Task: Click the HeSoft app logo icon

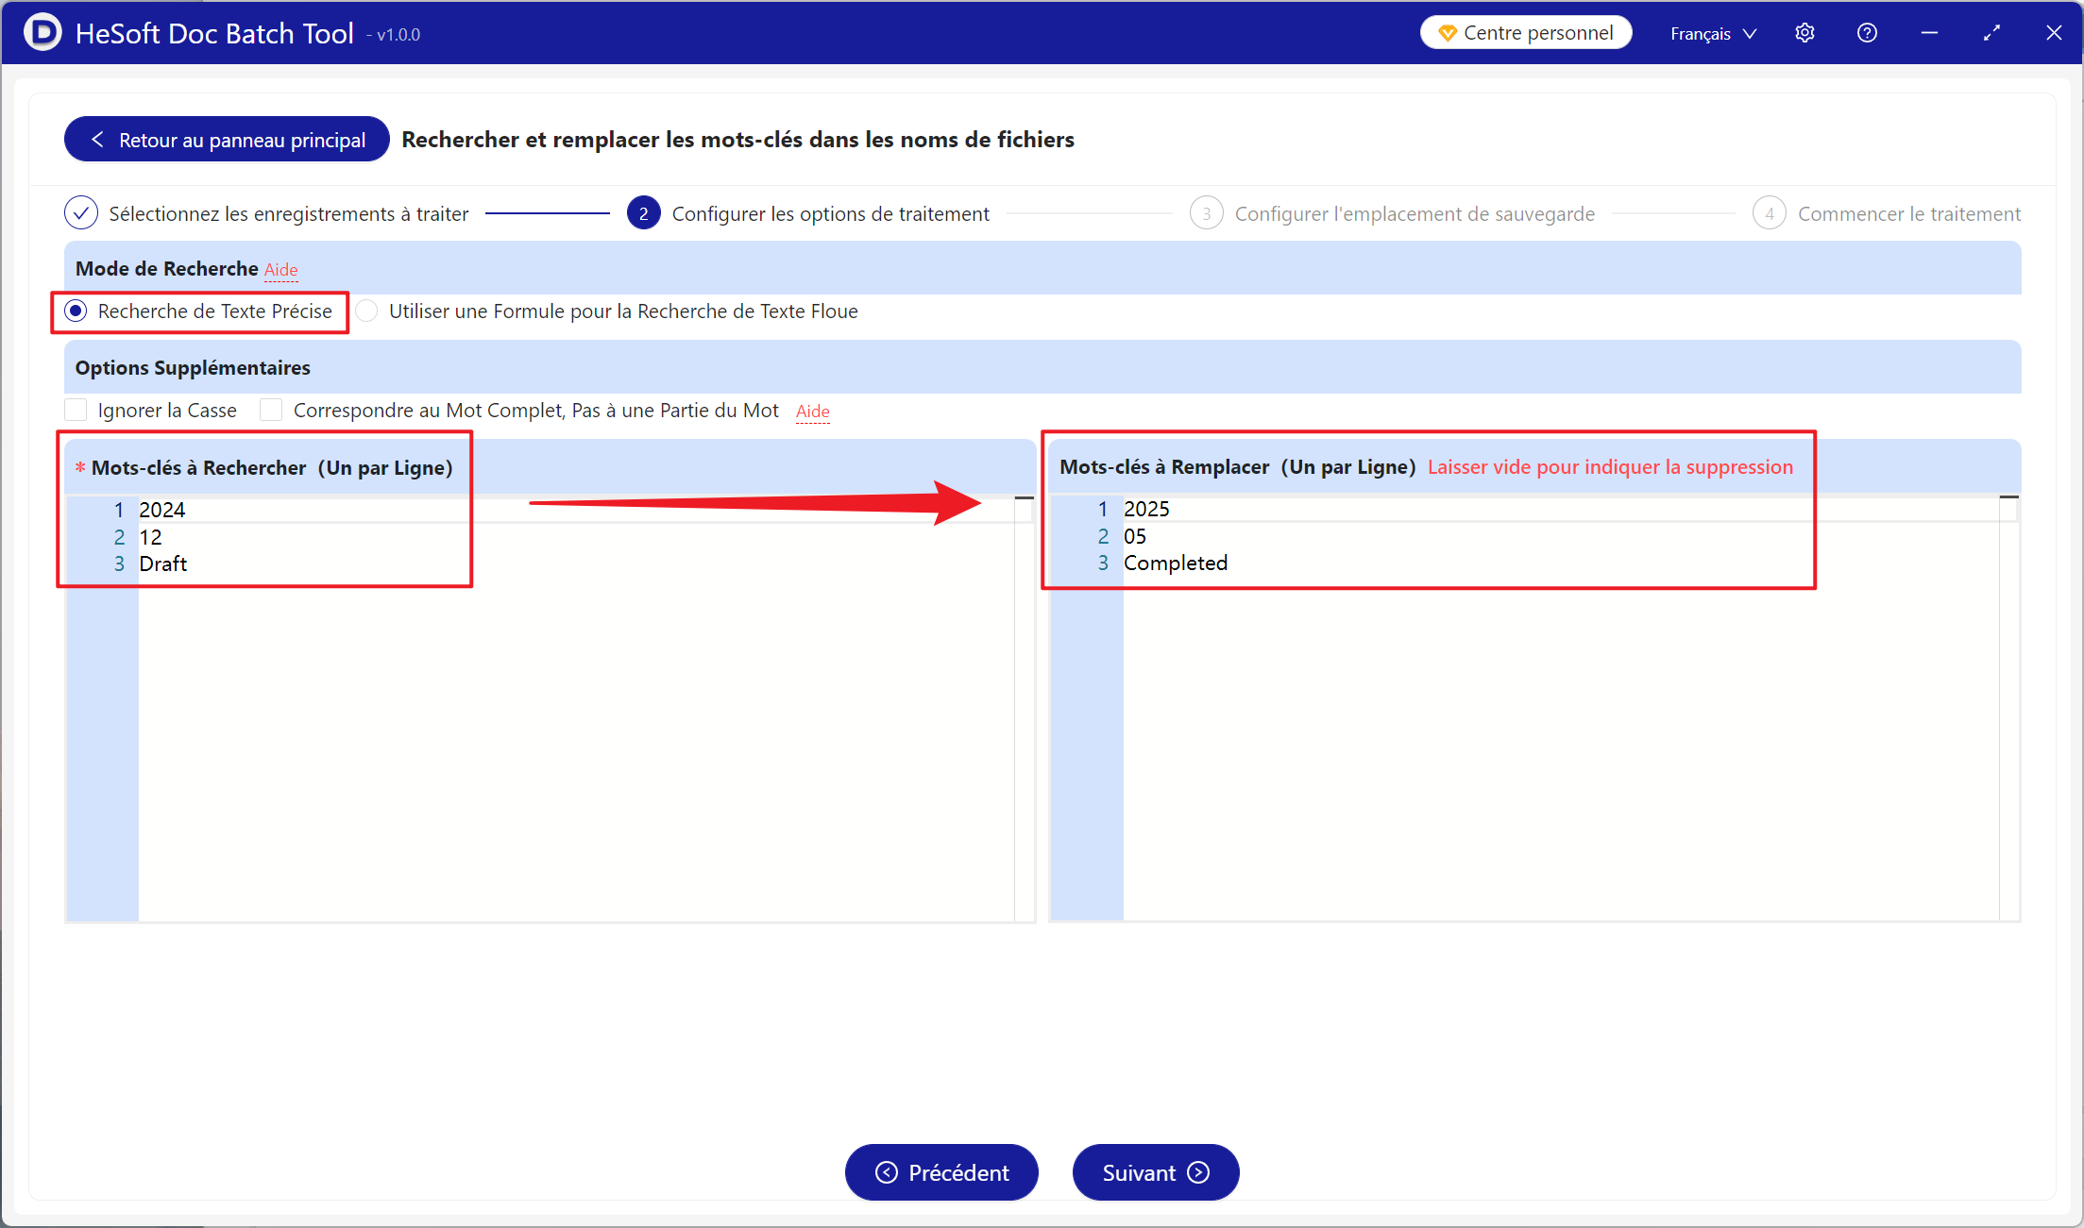Action: [x=42, y=32]
